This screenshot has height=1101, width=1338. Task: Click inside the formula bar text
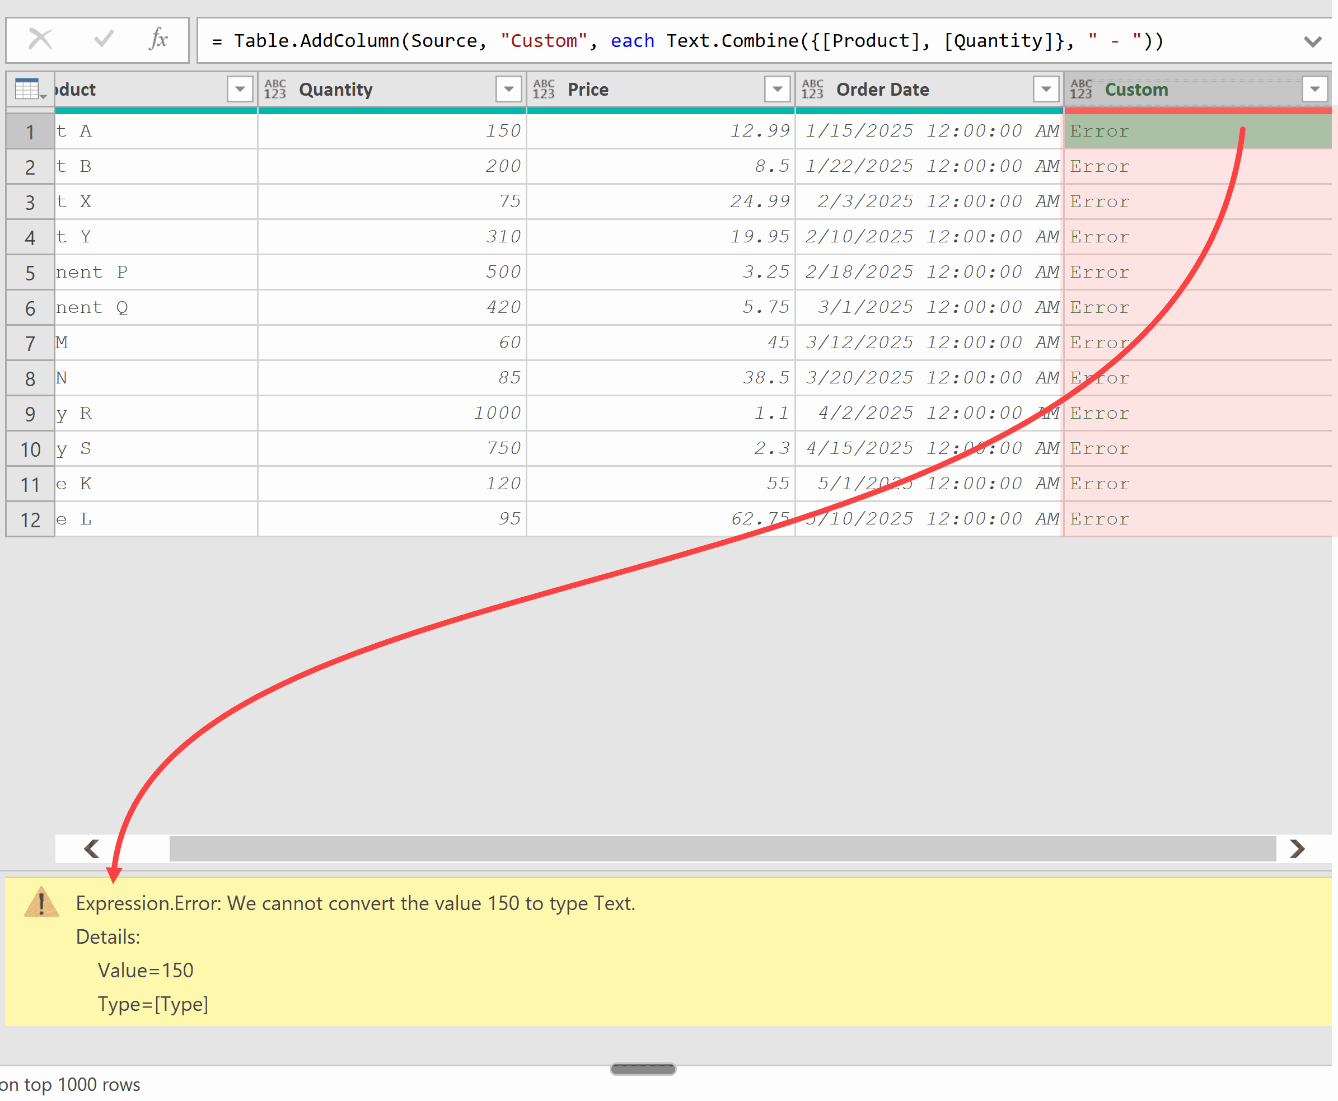pos(634,40)
